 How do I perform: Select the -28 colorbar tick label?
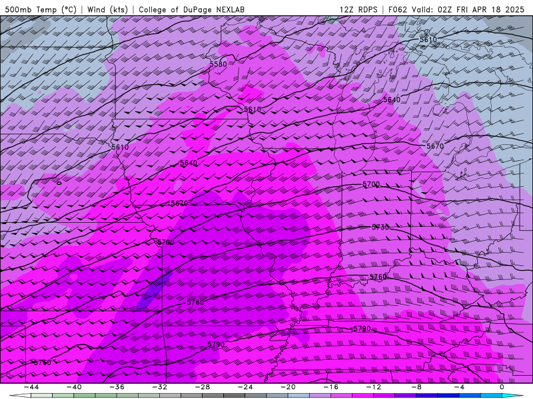[x=203, y=387]
